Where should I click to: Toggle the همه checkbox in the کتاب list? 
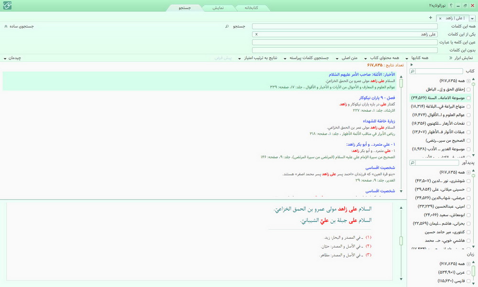coord(468,81)
